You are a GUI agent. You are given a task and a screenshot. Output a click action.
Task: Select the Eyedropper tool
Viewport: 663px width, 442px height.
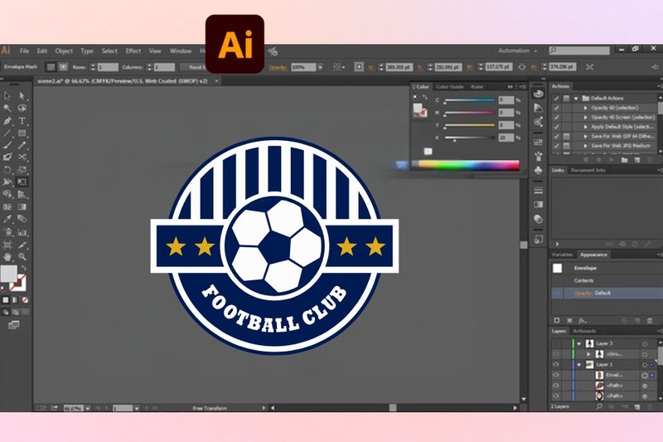pos(7,219)
